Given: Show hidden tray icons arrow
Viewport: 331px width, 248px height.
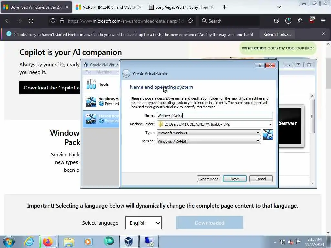Looking at the screenshot, I should [275, 242].
